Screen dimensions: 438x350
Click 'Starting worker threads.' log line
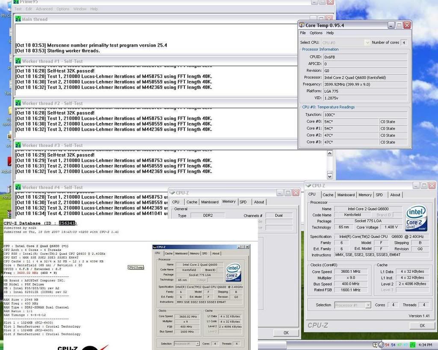(58, 51)
